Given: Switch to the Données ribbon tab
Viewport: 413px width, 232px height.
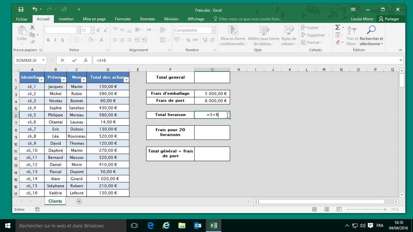Looking at the screenshot, I should 147,19.
